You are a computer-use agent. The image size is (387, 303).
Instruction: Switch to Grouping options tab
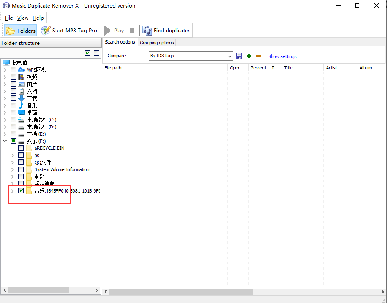click(x=156, y=43)
